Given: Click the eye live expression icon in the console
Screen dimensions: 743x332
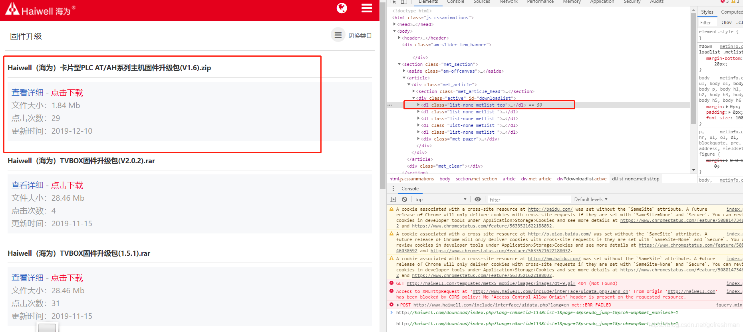Looking at the screenshot, I should click(478, 199).
